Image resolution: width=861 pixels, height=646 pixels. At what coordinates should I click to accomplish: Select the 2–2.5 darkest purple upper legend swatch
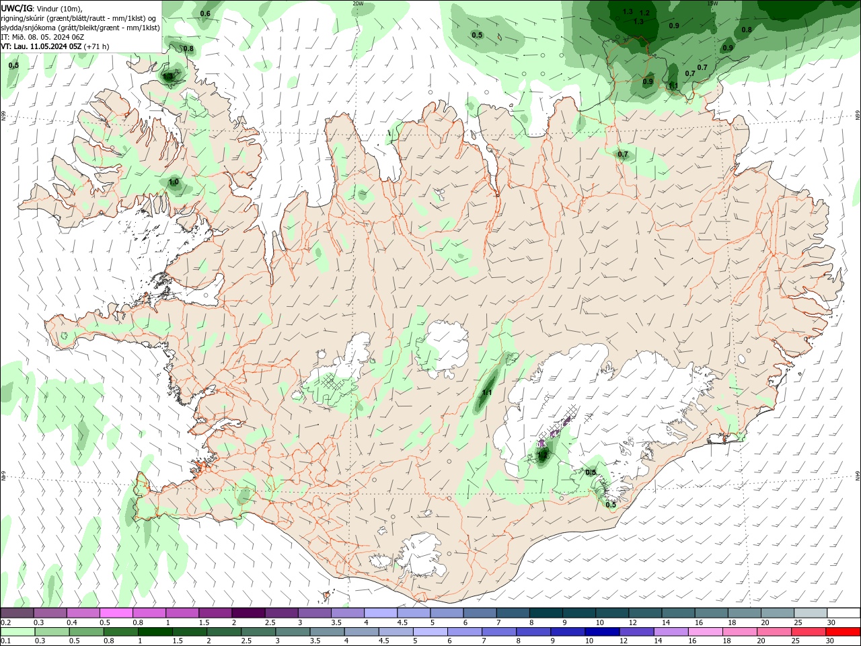coord(248,613)
